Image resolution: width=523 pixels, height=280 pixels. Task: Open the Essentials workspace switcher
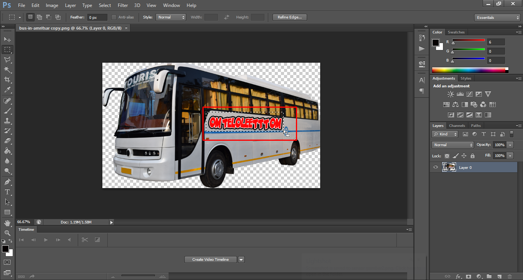tap(497, 17)
